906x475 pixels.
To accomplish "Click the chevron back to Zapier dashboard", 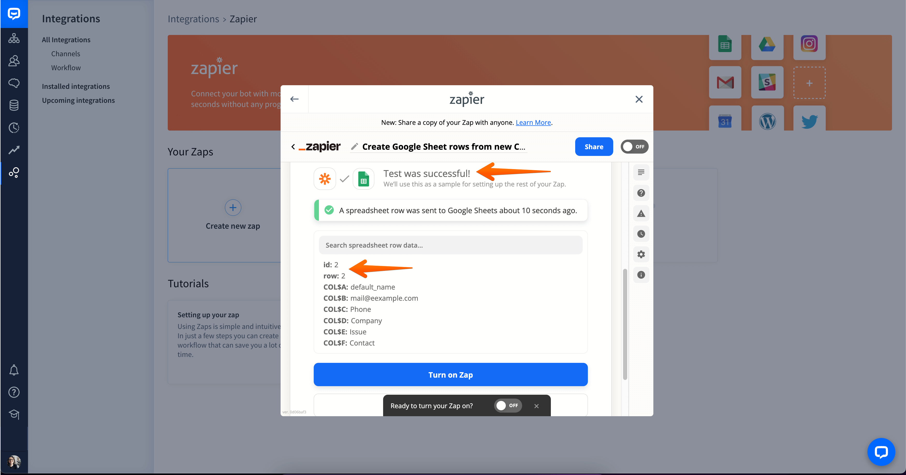I will coord(293,147).
